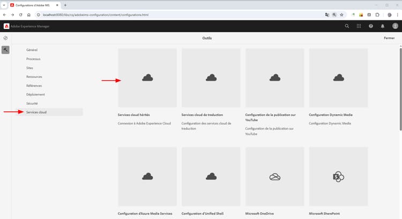Open Microsoft OneDrive icon card
The height and width of the screenshot is (219, 402).
(x=275, y=177)
